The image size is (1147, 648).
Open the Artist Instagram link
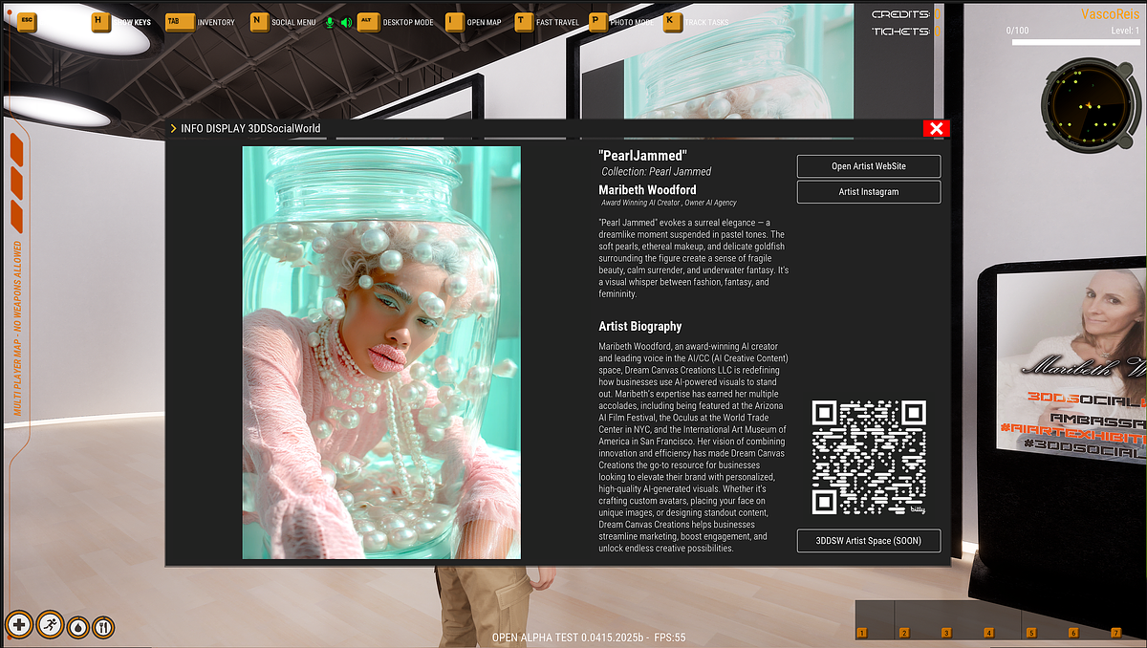[x=868, y=192]
